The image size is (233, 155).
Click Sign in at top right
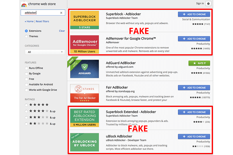pos(200,3)
